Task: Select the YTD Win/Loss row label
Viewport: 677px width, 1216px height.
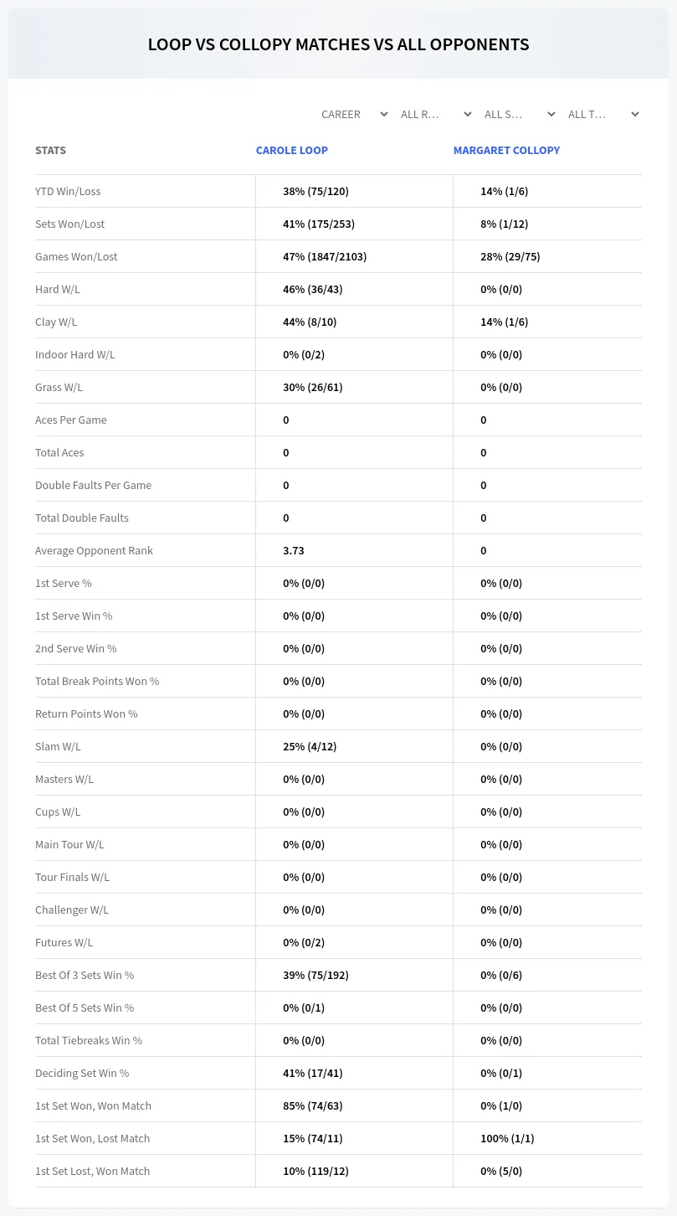Action: 68,191
